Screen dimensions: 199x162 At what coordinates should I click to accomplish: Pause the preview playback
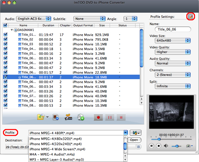coord(152,146)
